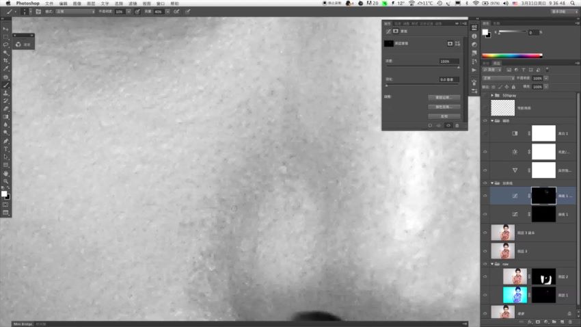Select the Gradient tool
The width and height of the screenshot is (581, 327).
point(5,117)
